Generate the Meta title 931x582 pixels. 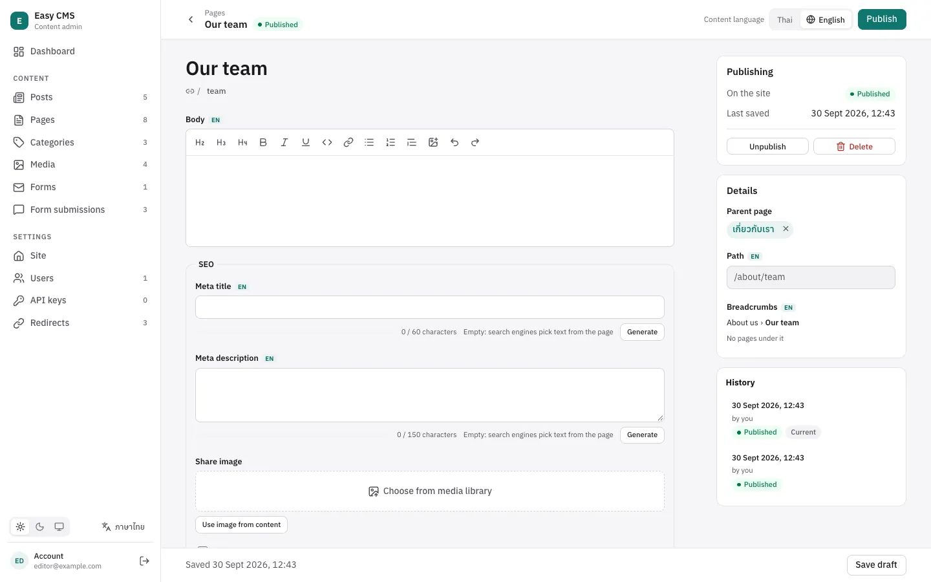click(x=642, y=332)
